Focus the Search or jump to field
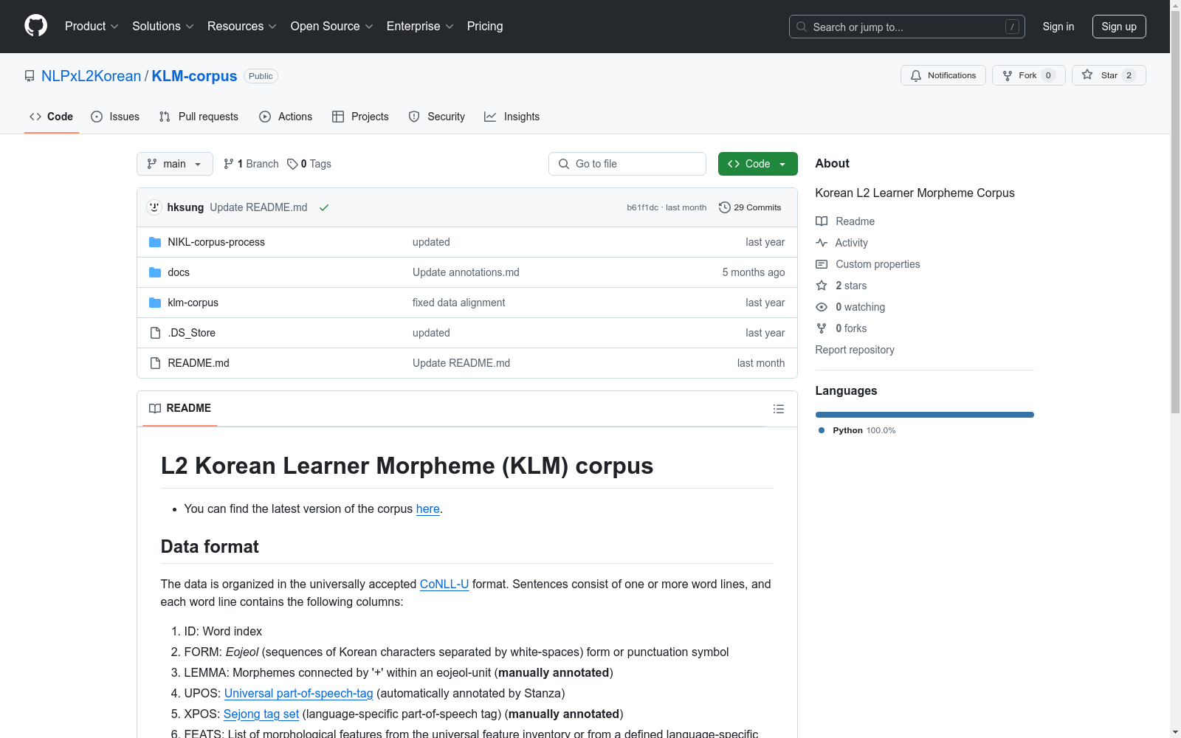1181x738 pixels. point(907,27)
